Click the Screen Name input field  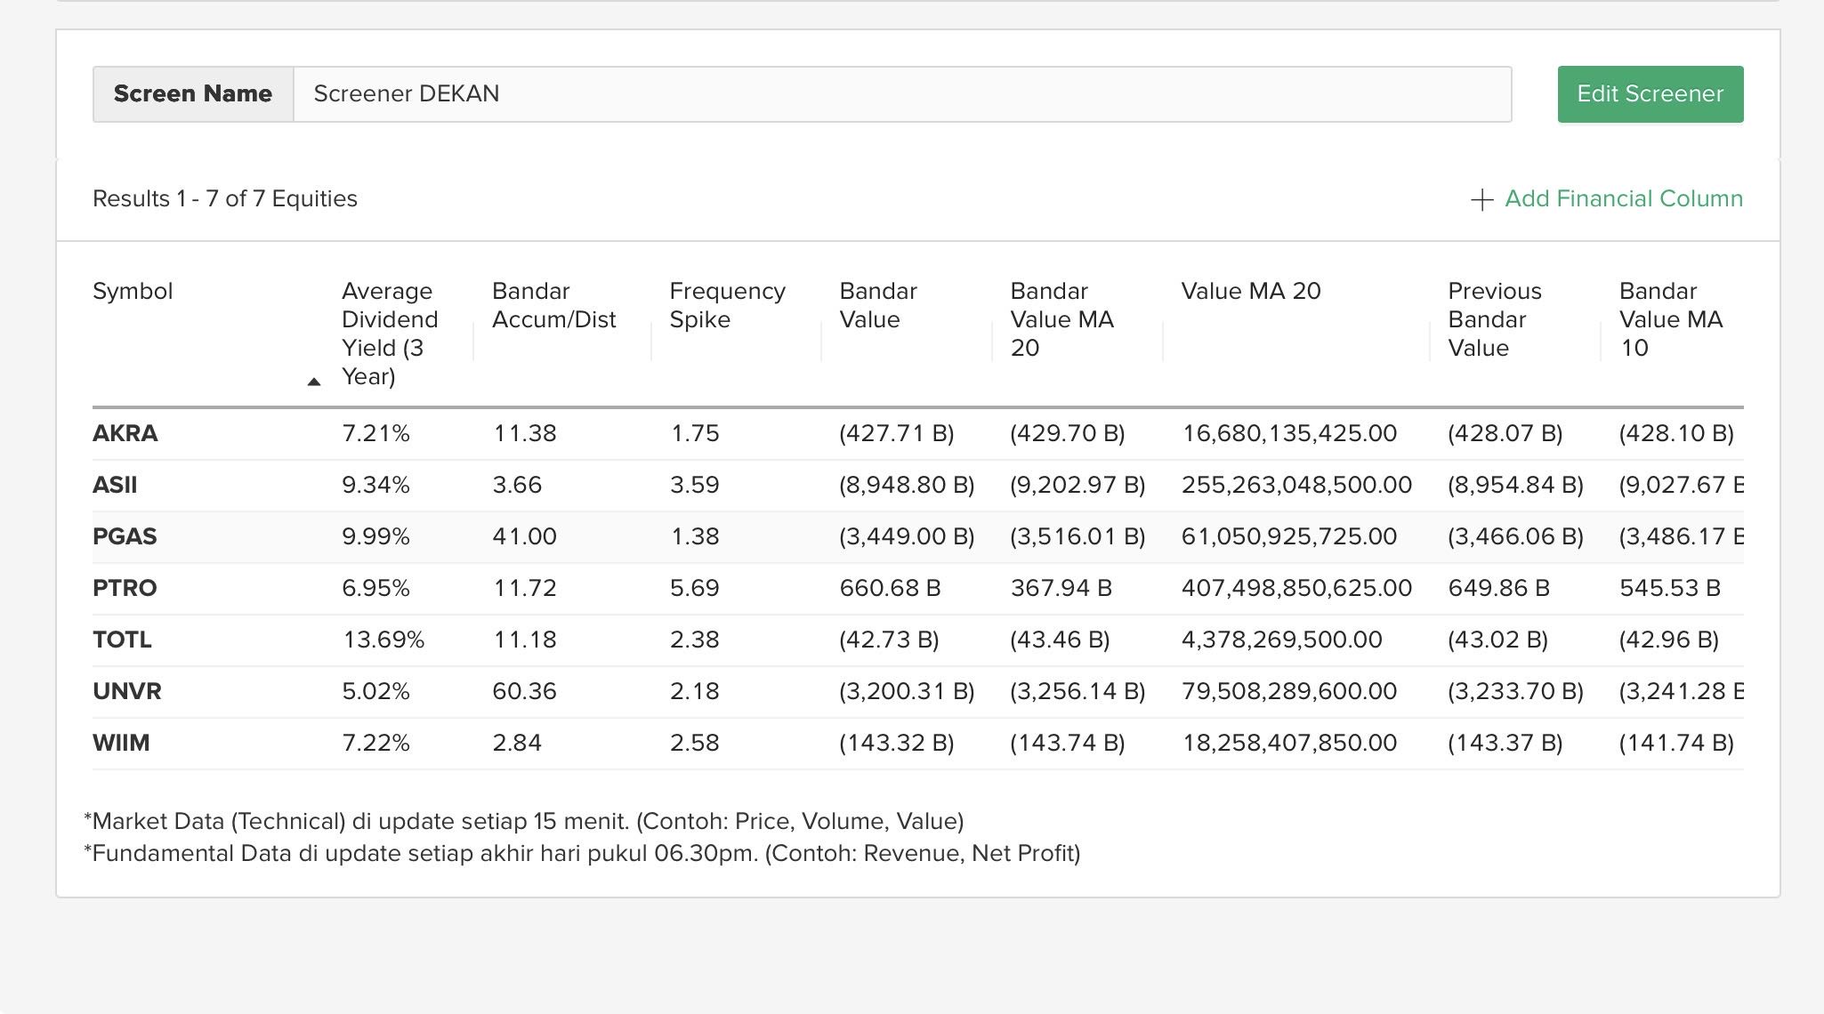901,94
